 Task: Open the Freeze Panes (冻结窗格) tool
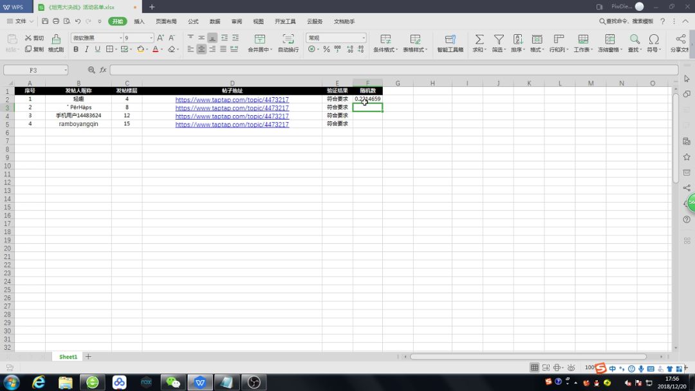point(608,39)
